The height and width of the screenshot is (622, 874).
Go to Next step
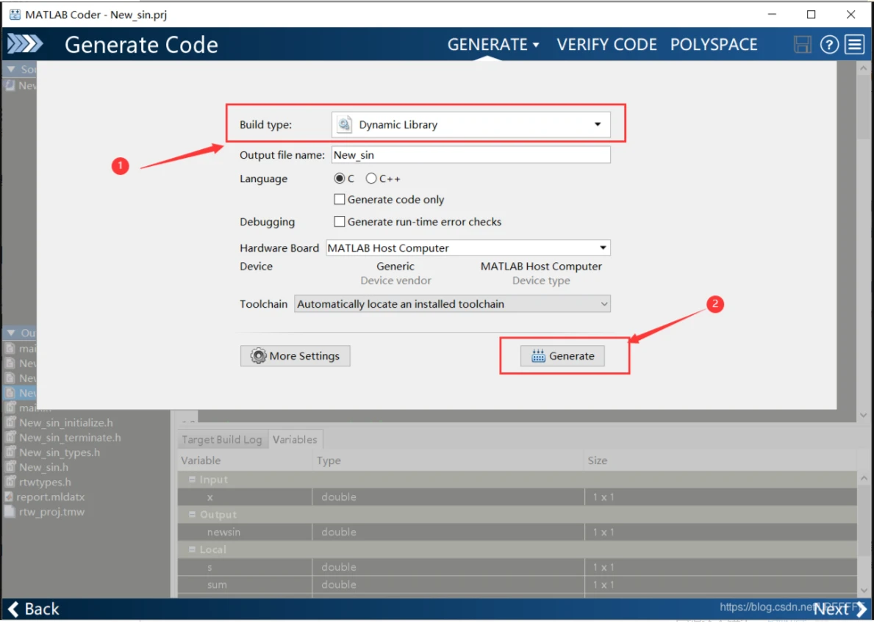[841, 610]
